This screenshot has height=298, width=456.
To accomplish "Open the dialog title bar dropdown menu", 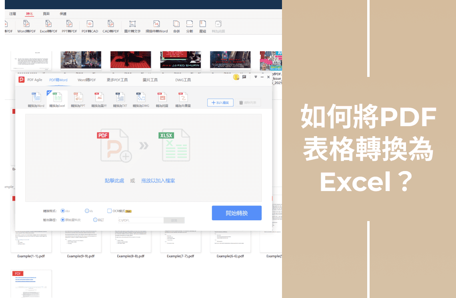I will 256,77.
